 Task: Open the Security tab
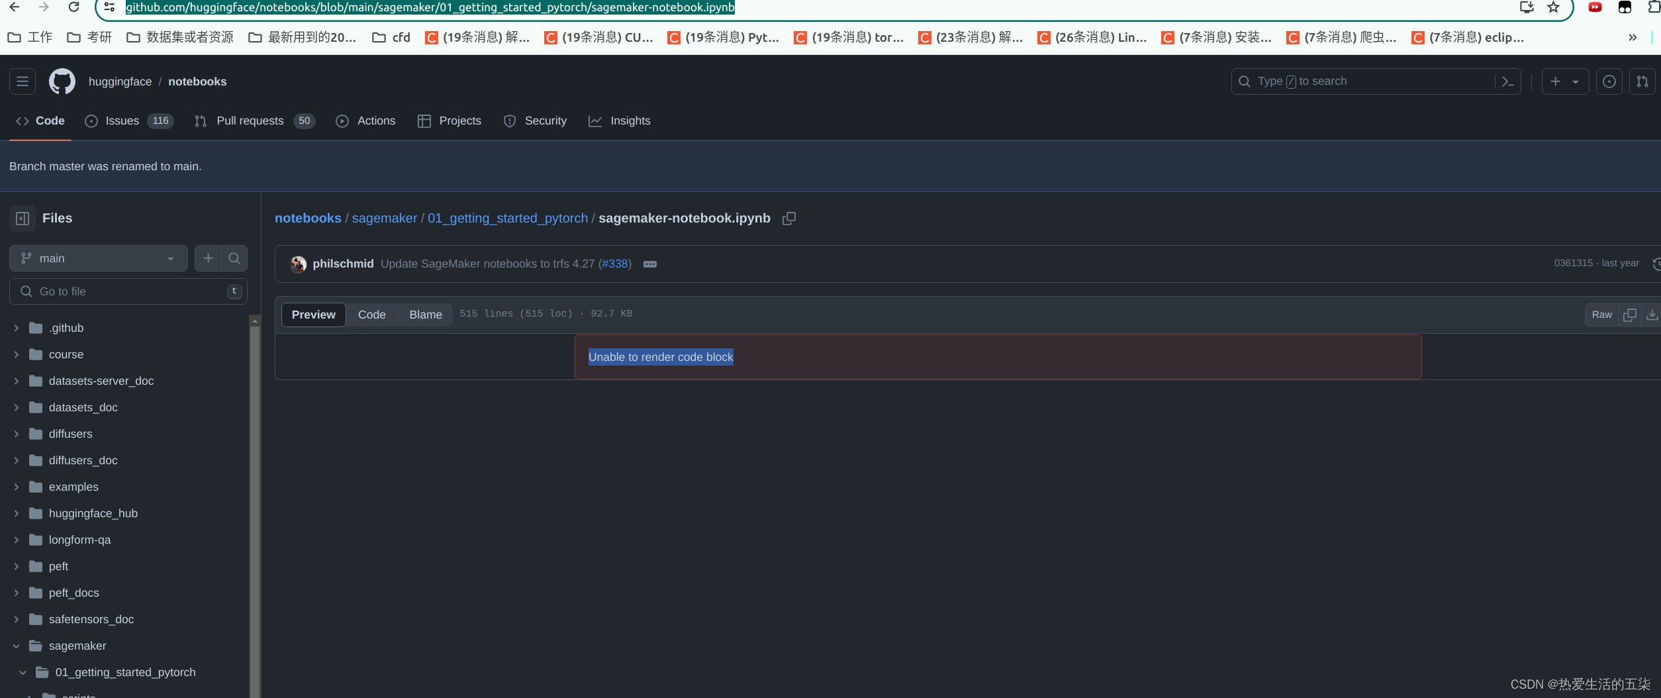coord(535,121)
